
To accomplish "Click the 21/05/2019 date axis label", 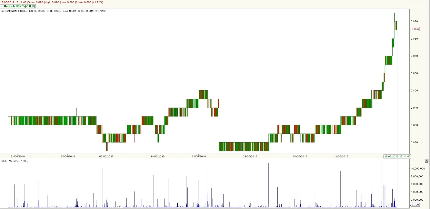I will 199,156.
